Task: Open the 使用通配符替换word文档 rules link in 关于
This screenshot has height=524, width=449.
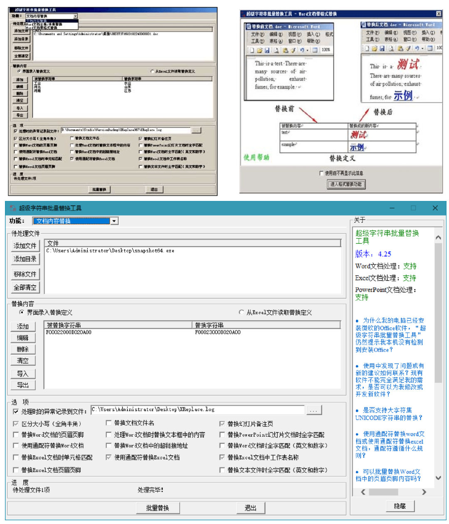Action: tap(390, 444)
